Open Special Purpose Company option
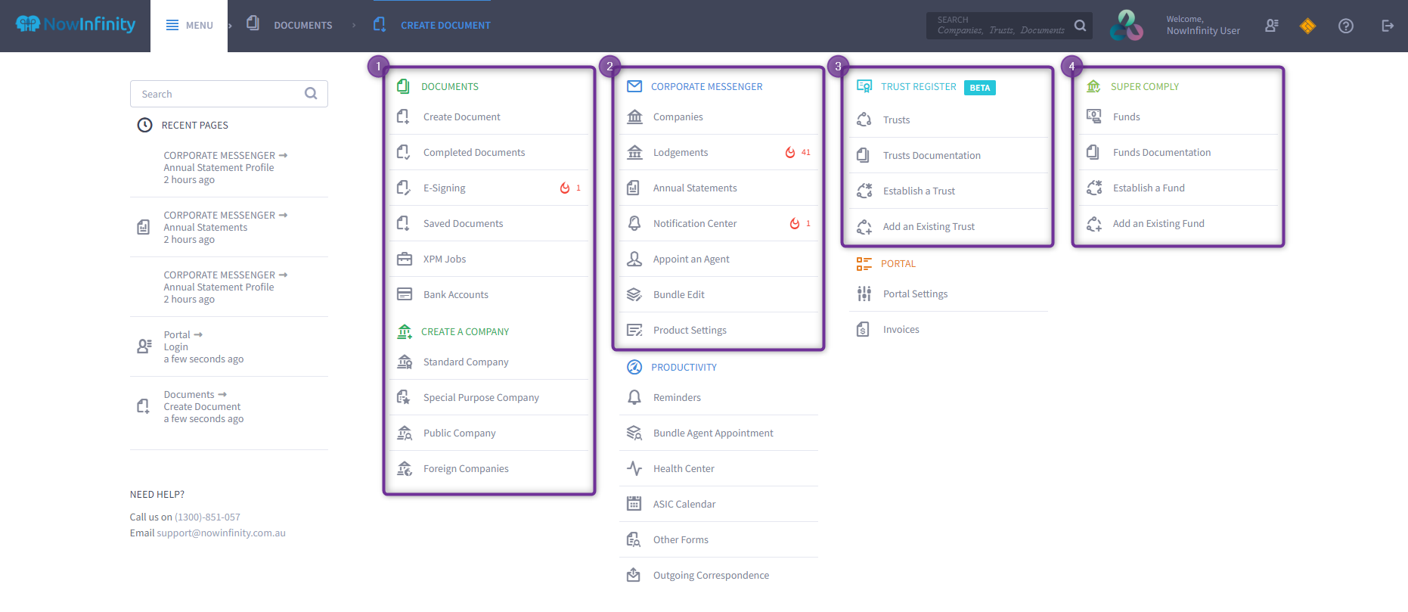This screenshot has width=1408, height=612. coord(481,398)
